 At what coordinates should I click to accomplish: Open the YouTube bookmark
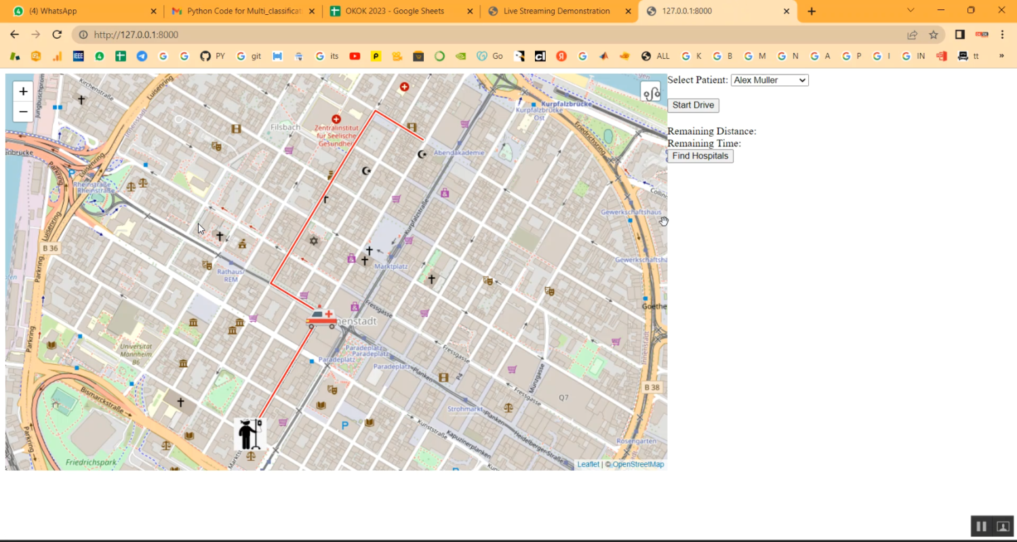point(355,56)
